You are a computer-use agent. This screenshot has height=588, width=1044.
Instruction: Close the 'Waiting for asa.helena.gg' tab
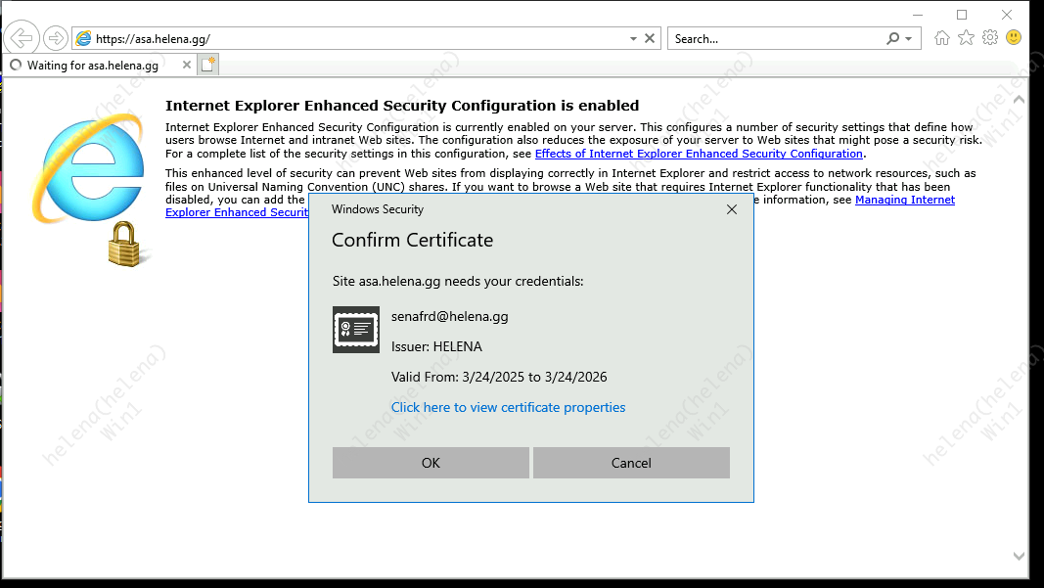186,66
